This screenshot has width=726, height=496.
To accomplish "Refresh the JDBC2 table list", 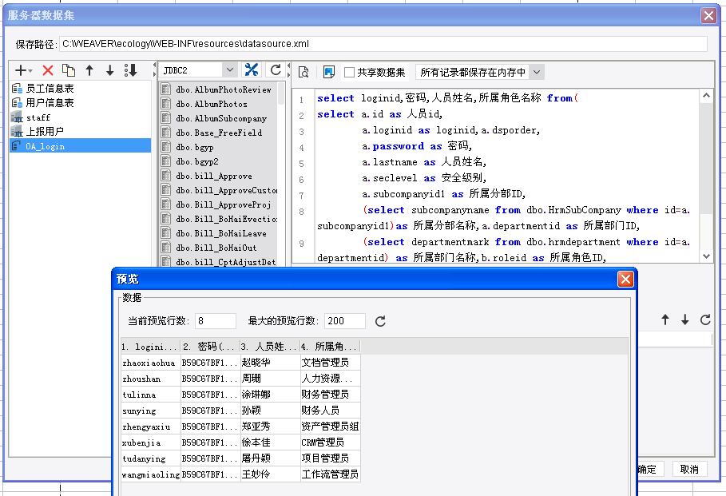I will tap(276, 70).
